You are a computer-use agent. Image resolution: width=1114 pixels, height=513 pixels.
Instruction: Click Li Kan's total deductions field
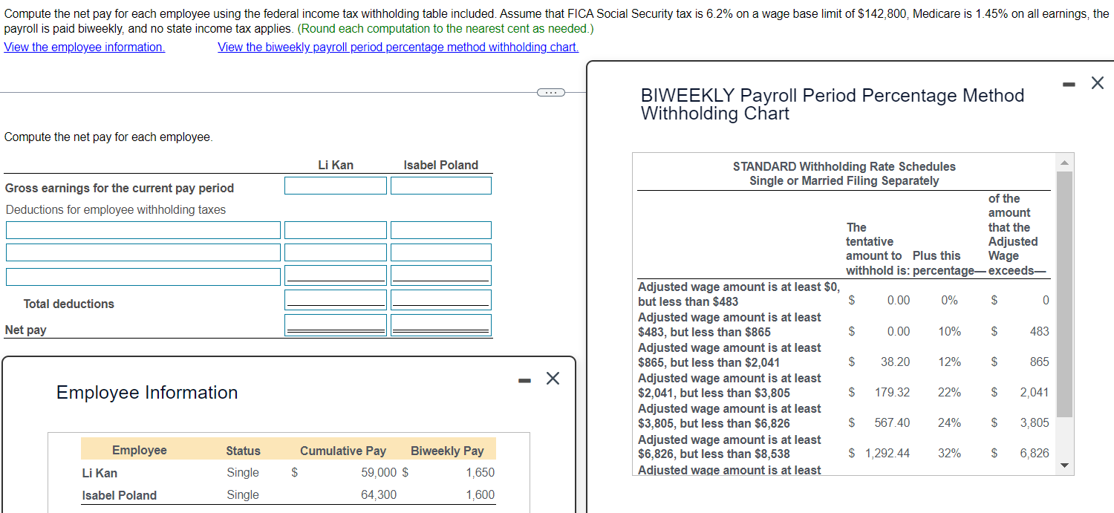click(335, 299)
